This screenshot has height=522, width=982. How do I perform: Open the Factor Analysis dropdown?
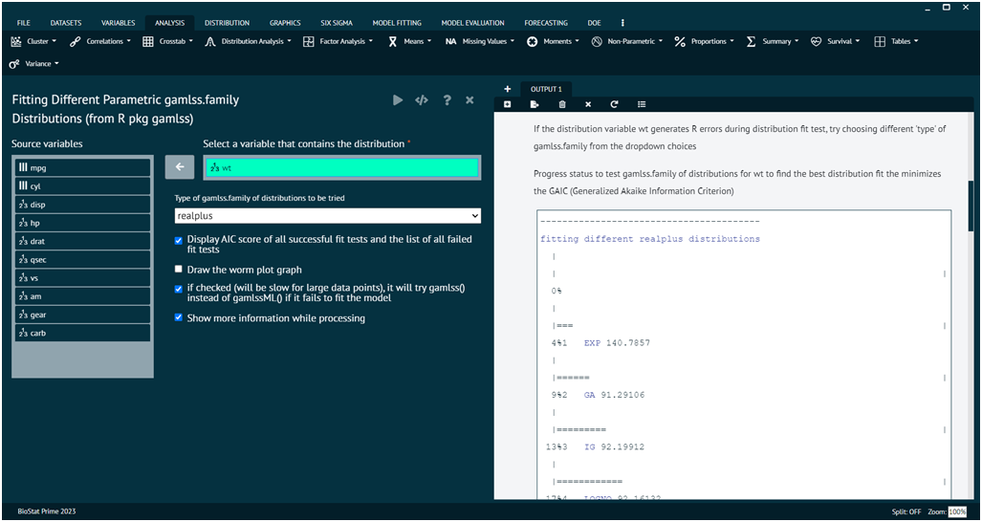(x=338, y=41)
